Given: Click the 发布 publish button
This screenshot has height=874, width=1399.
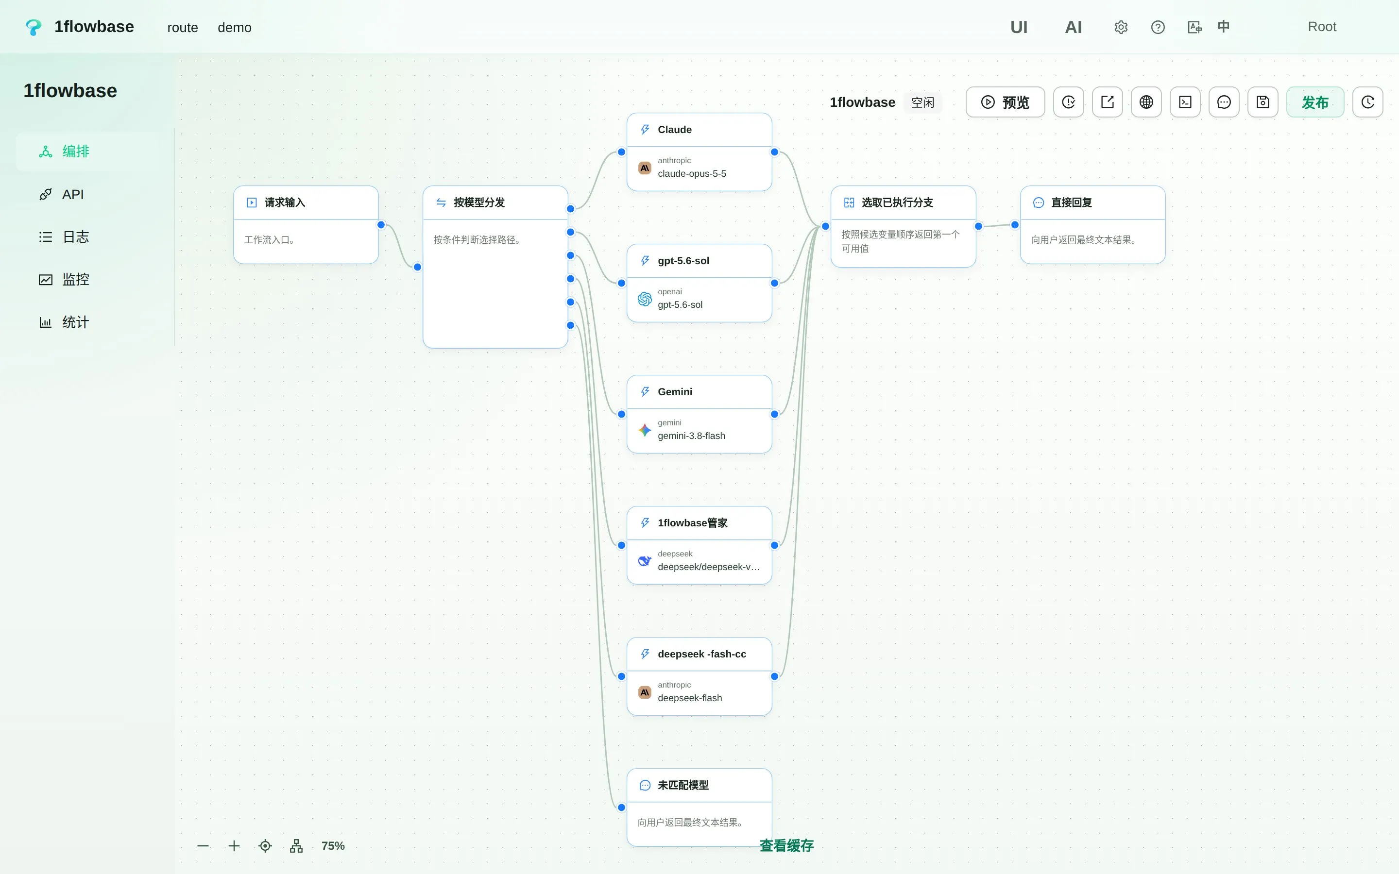Looking at the screenshot, I should [1315, 102].
